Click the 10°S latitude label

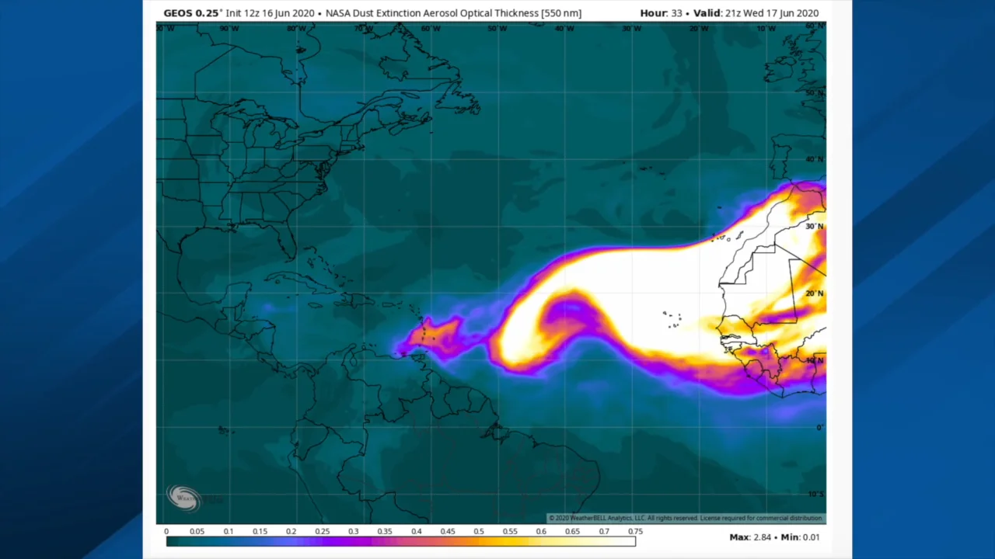click(815, 495)
